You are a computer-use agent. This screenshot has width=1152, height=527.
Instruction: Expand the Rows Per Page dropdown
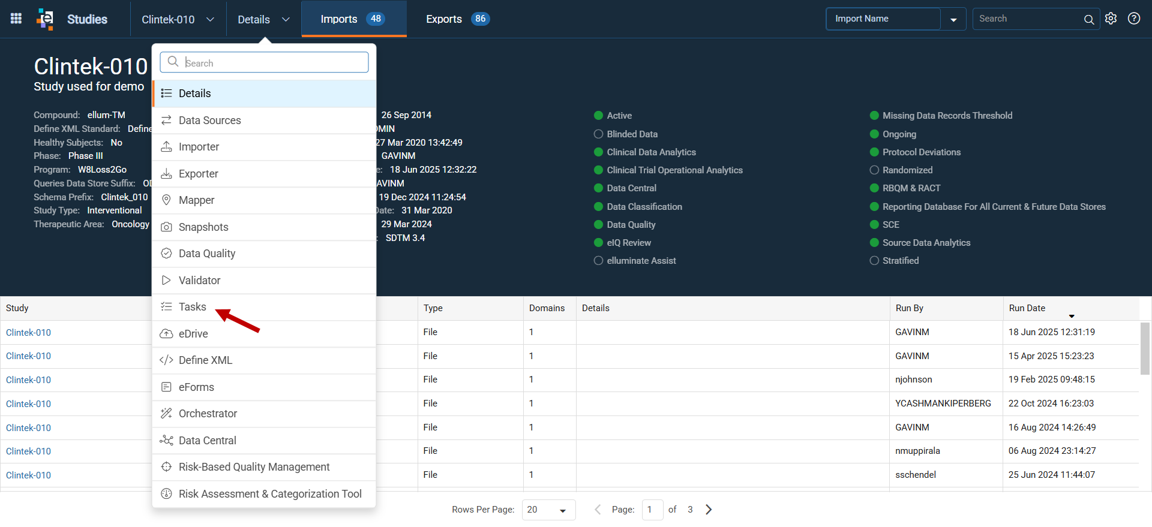[548, 510]
